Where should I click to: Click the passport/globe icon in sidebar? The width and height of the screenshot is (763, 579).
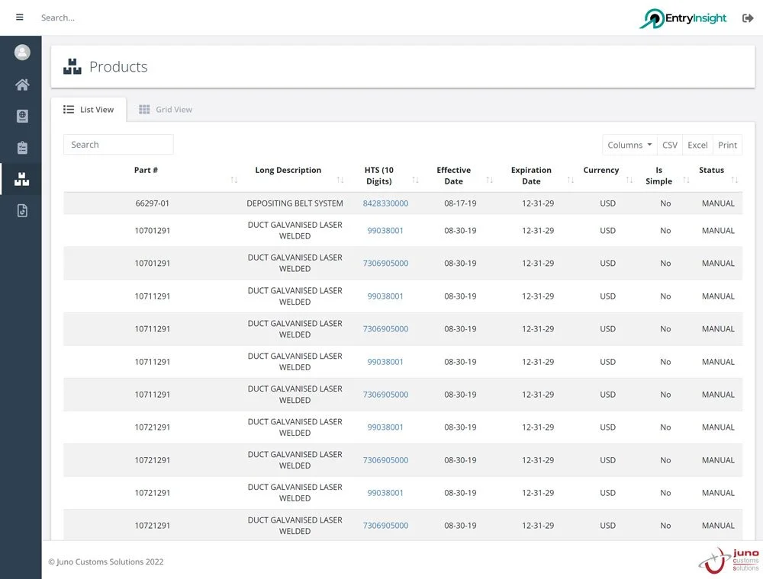point(21,116)
